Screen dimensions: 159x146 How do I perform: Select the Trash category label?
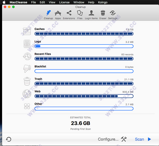[x=38, y=79]
